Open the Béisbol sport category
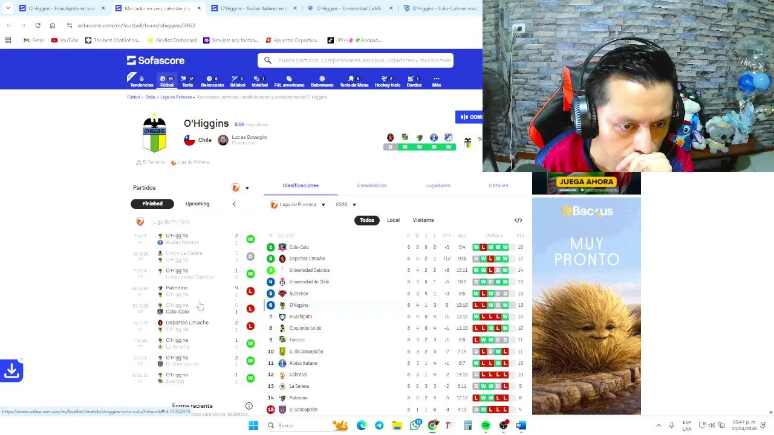This screenshot has width=774, height=435. click(238, 81)
